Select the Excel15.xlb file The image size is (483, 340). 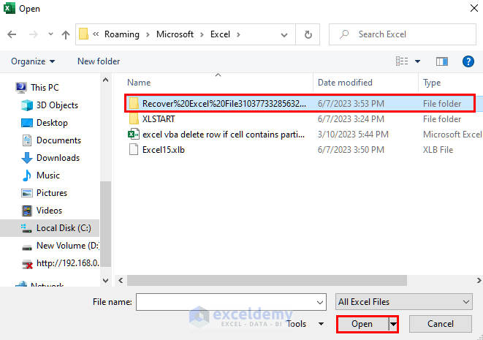[164, 150]
